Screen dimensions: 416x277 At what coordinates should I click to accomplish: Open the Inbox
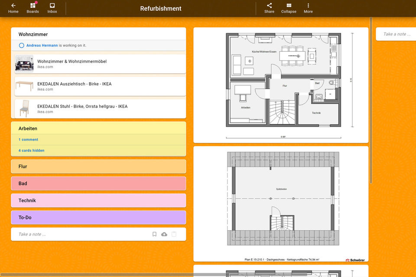tap(52, 8)
